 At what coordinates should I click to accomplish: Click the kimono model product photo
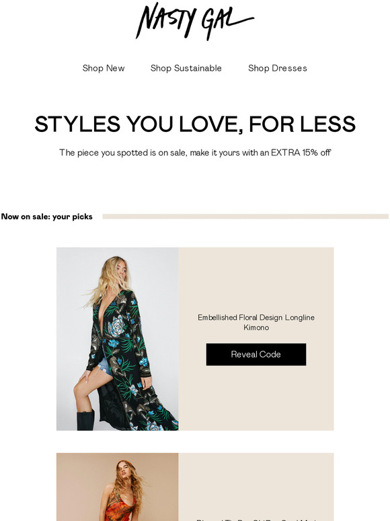117,339
